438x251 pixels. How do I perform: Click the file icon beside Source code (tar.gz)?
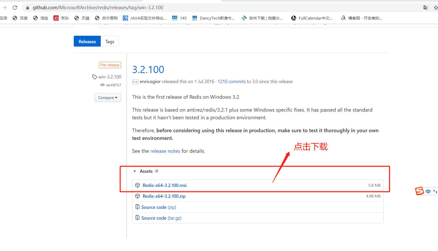(138, 218)
